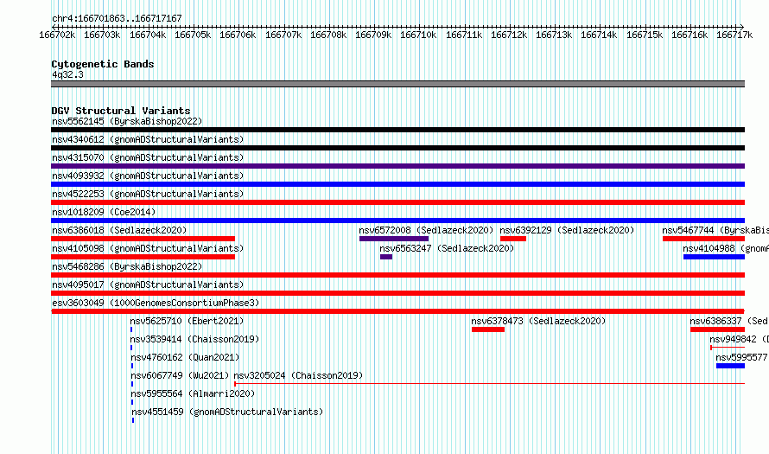This screenshot has height=454, width=769.
Task: Select the gray 4q32.3 cytogenetic band
Action: tap(397, 84)
